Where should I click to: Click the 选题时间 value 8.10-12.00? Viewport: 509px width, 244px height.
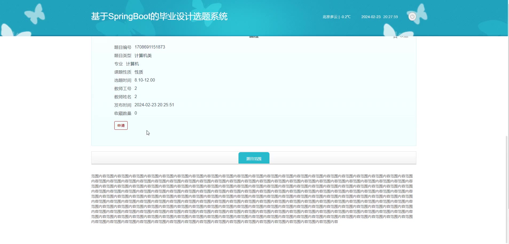point(145,80)
